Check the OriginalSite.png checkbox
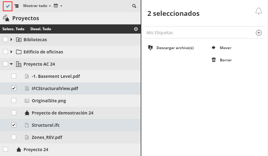The image size is (268, 156). [x=14, y=100]
